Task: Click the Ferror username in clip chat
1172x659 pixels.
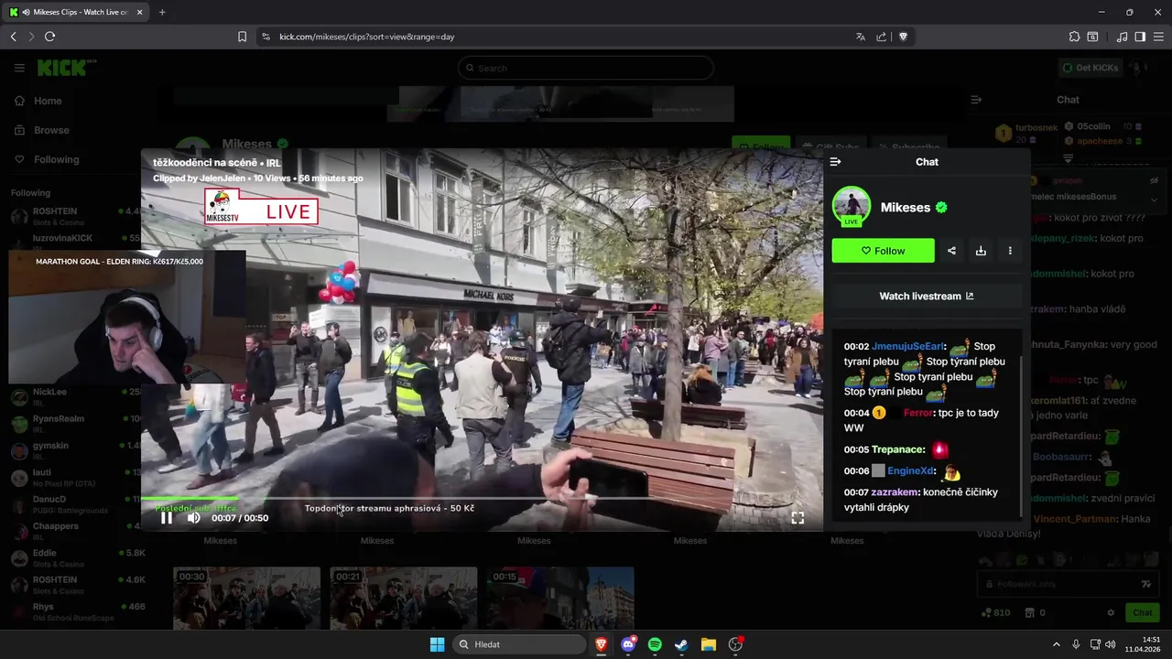Action: (917, 413)
